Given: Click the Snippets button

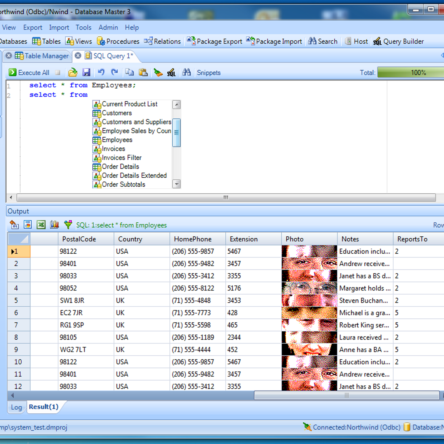Looking at the screenshot, I should pyautogui.click(x=209, y=73).
